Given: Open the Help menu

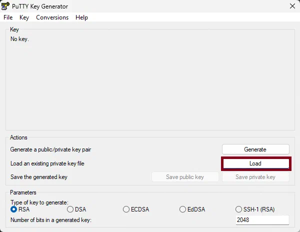Looking at the screenshot, I should pyautogui.click(x=81, y=17).
